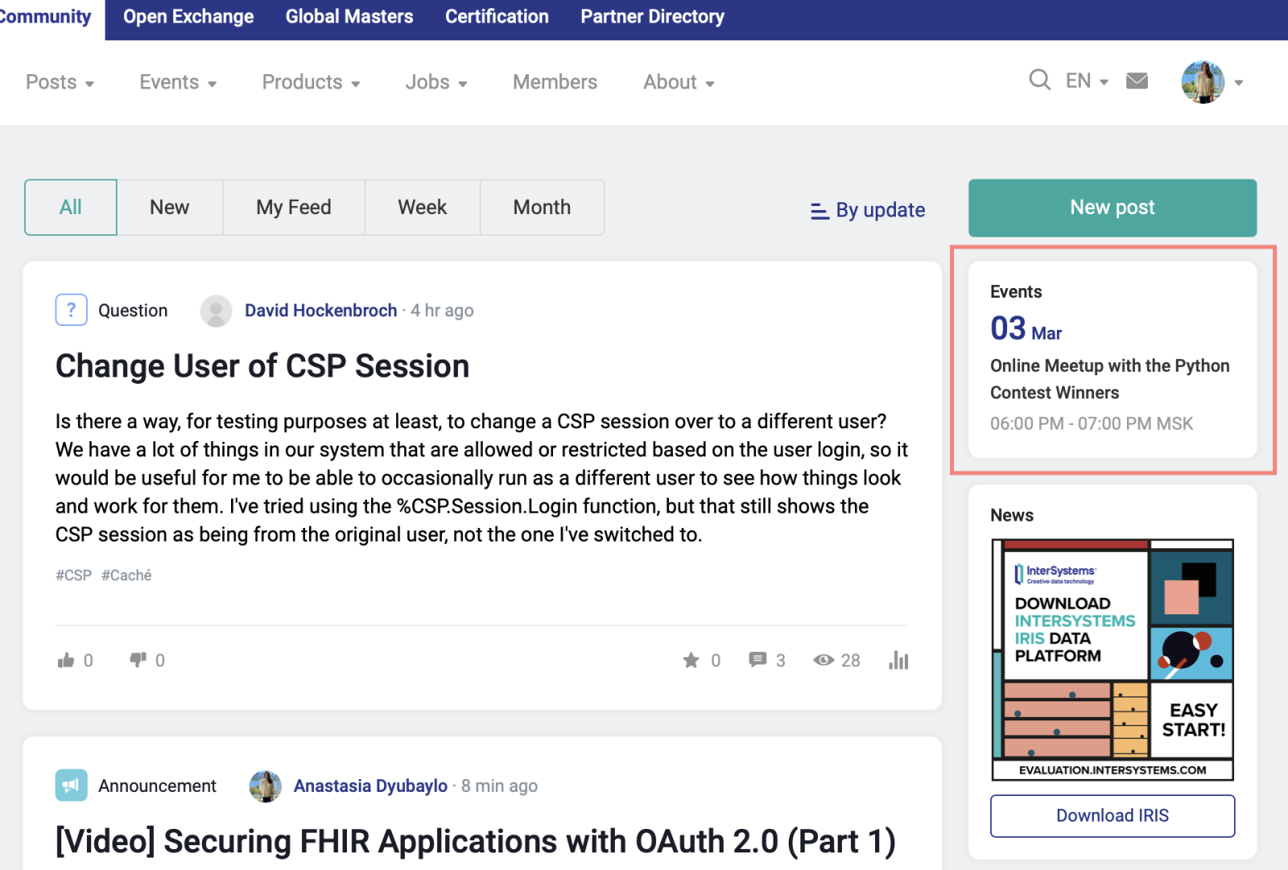Click the thumbs down icon on post

point(138,660)
